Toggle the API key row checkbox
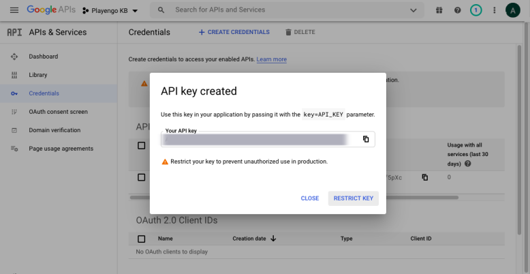Screen dimensions: 530x274 point(141,177)
